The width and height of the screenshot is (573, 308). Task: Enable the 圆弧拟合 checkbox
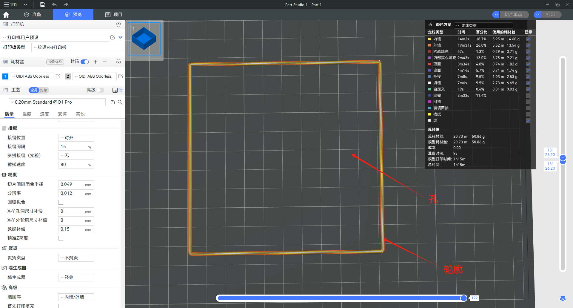(61, 202)
